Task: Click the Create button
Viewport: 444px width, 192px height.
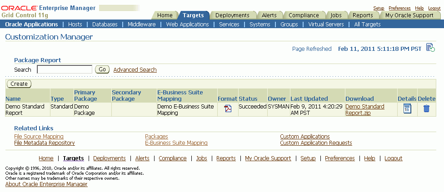Action: [x=19, y=84]
